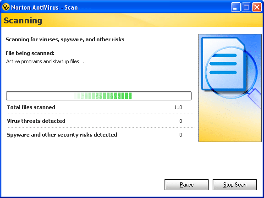Viewport: 264px width, 198px height.
Task: Click the Norton AntiVirus title bar icon
Action: 6,7
